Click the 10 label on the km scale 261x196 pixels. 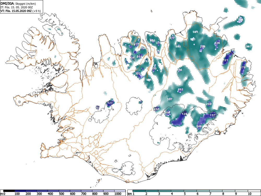[x=250, y=194]
